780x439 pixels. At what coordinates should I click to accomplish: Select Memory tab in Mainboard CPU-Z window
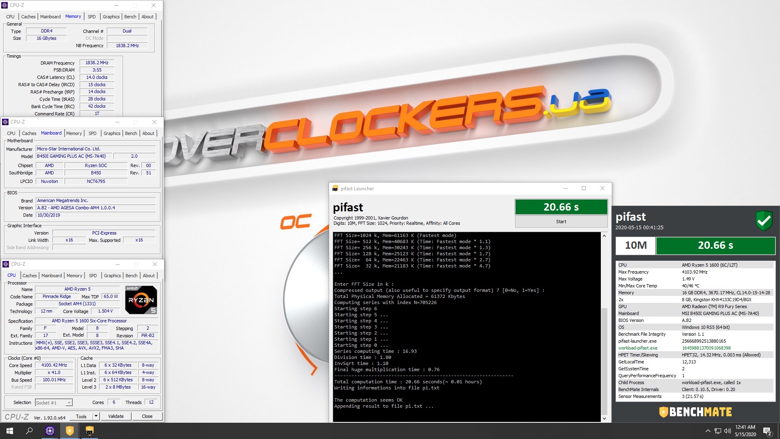[74, 133]
